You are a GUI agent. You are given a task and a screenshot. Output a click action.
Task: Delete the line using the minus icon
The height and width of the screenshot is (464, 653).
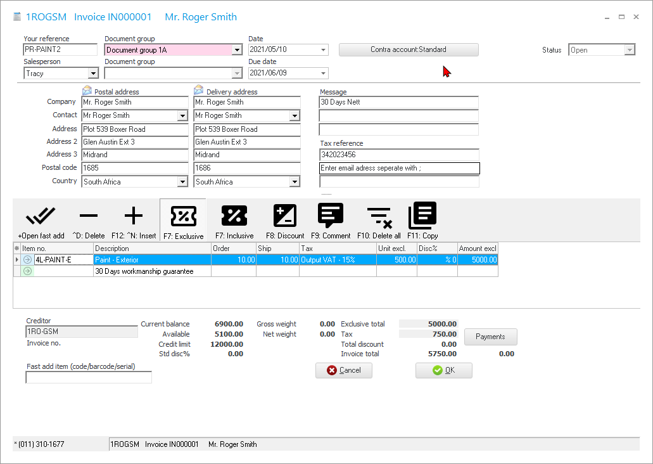pyautogui.click(x=89, y=217)
